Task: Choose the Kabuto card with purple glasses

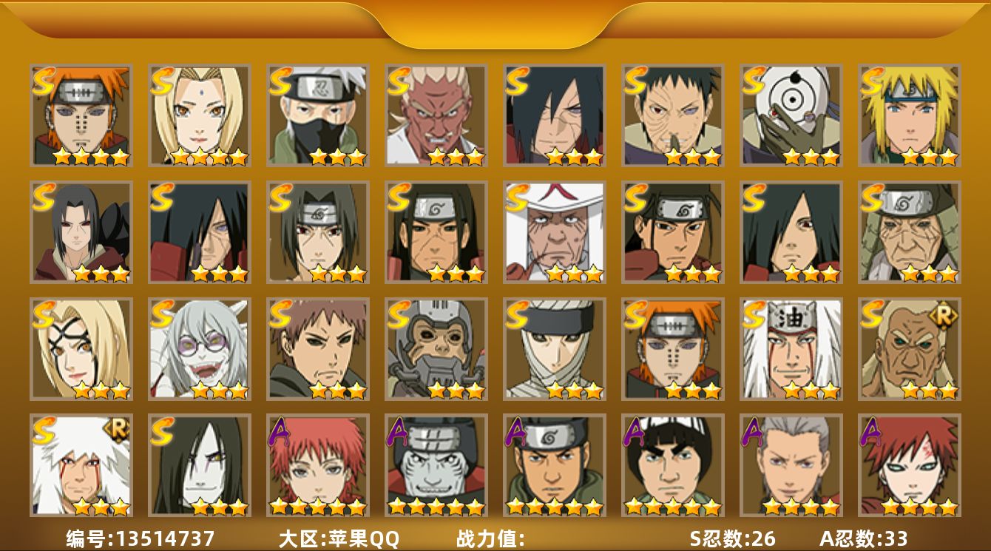Action: [200, 349]
